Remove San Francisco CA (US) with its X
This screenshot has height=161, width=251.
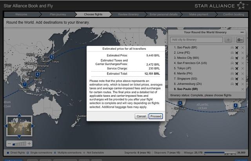(242, 63)
